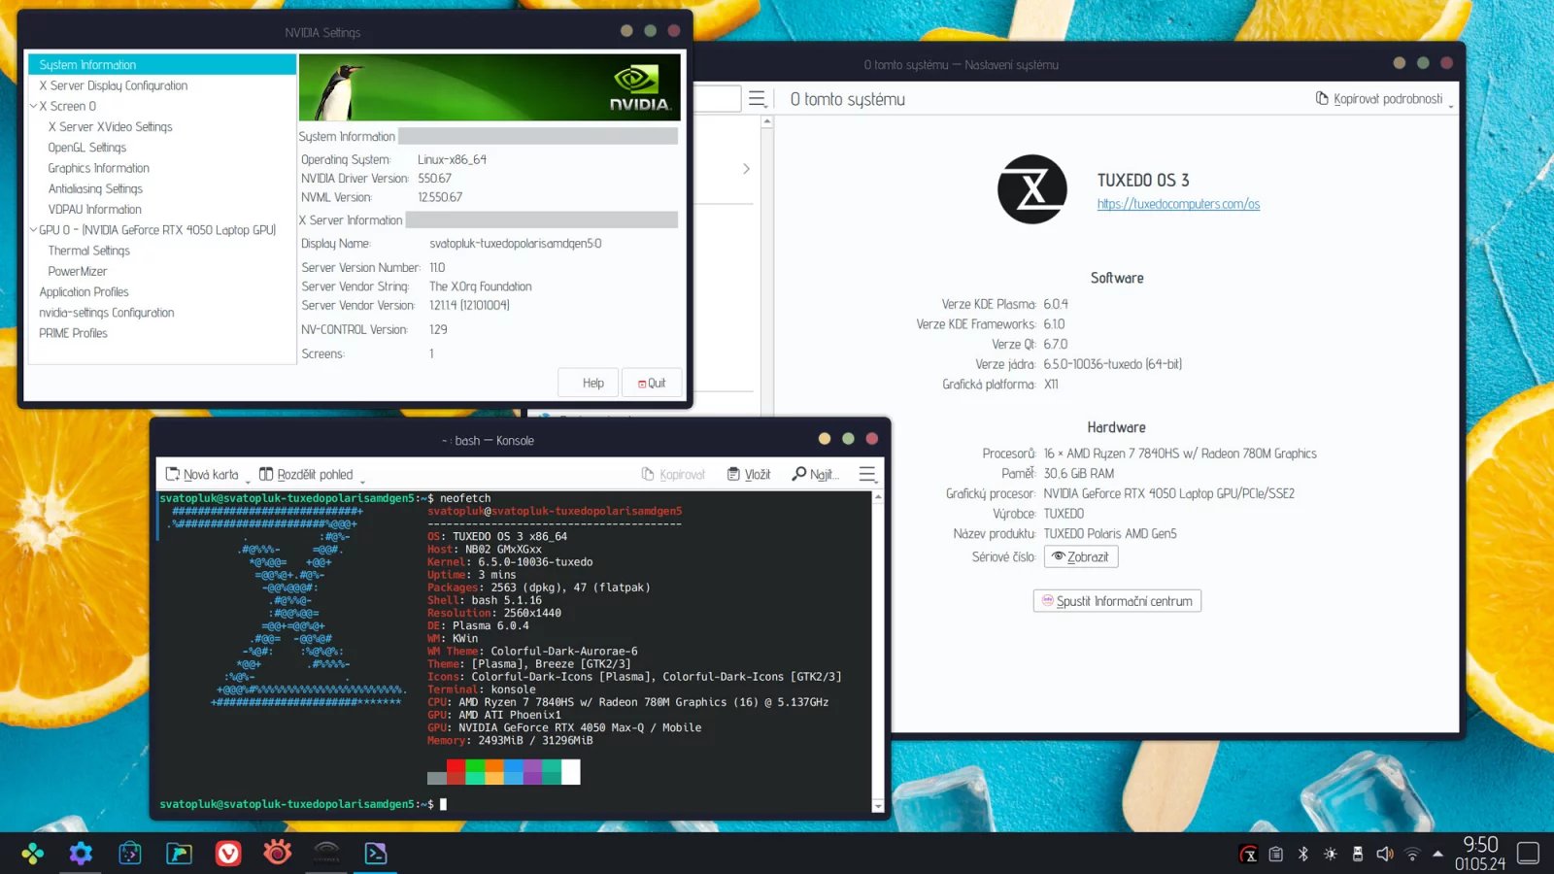Viewport: 1554px width, 874px height.
Task: Open the red eye image viewer taskbar icon
Action: (278, 854)
